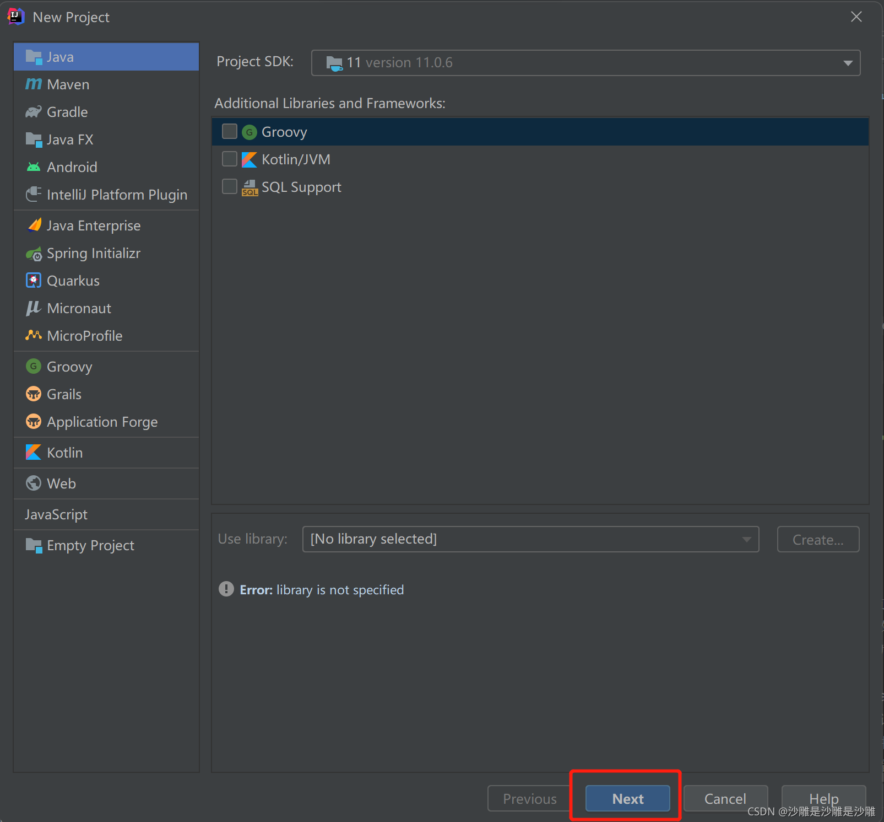Click the Gradle elephant icon
This screenshot has height=822, width=884.
[x=34, y=112]
